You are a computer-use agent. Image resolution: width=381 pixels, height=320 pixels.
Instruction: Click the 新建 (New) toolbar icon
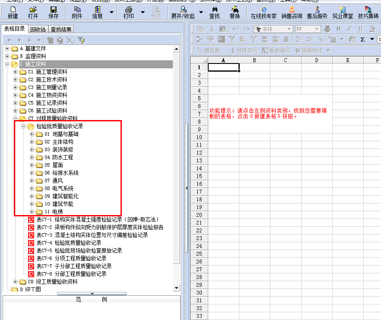pos(13,12)
